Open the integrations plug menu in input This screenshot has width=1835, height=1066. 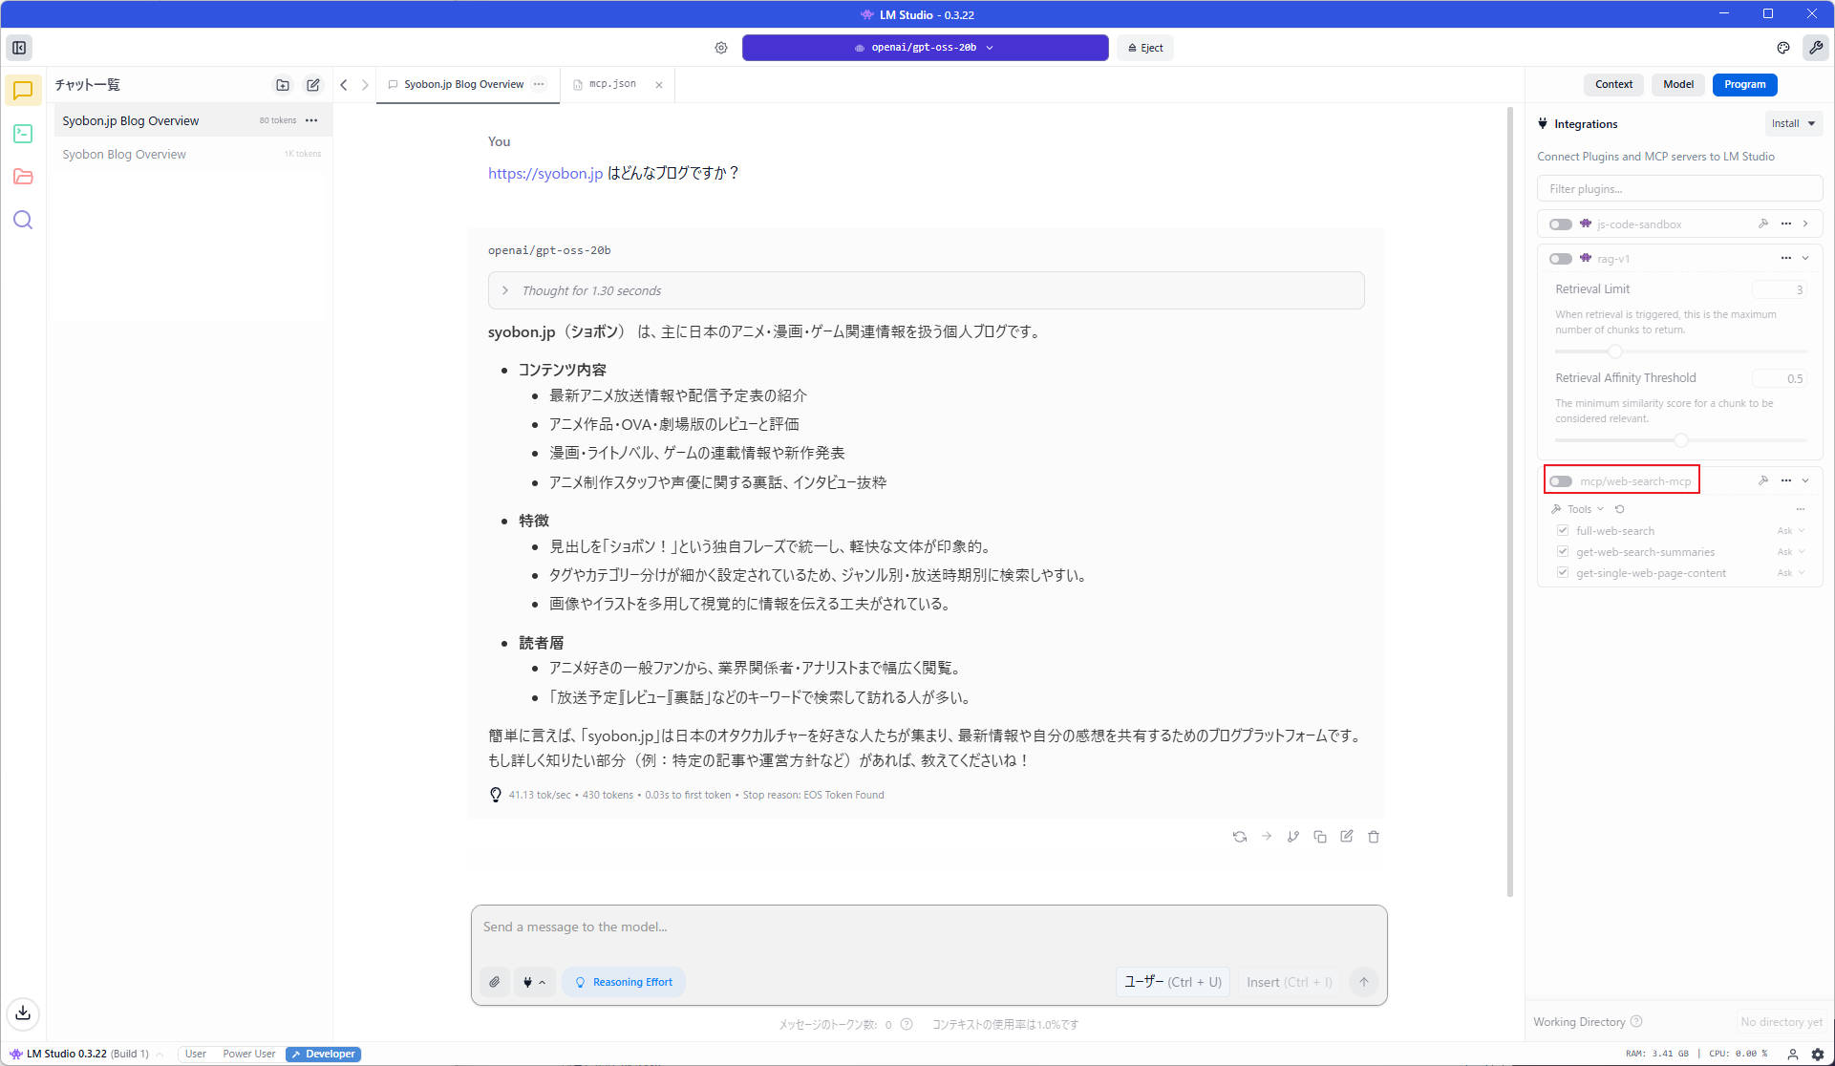click(x=534, y=982)
